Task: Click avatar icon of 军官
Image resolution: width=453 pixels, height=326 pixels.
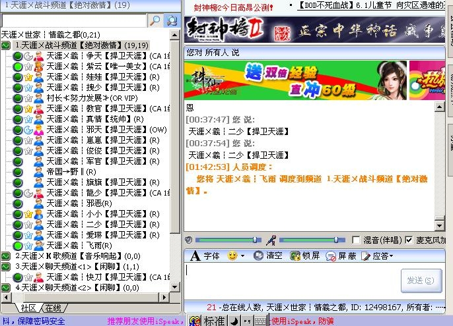Action: coord(39,161)
